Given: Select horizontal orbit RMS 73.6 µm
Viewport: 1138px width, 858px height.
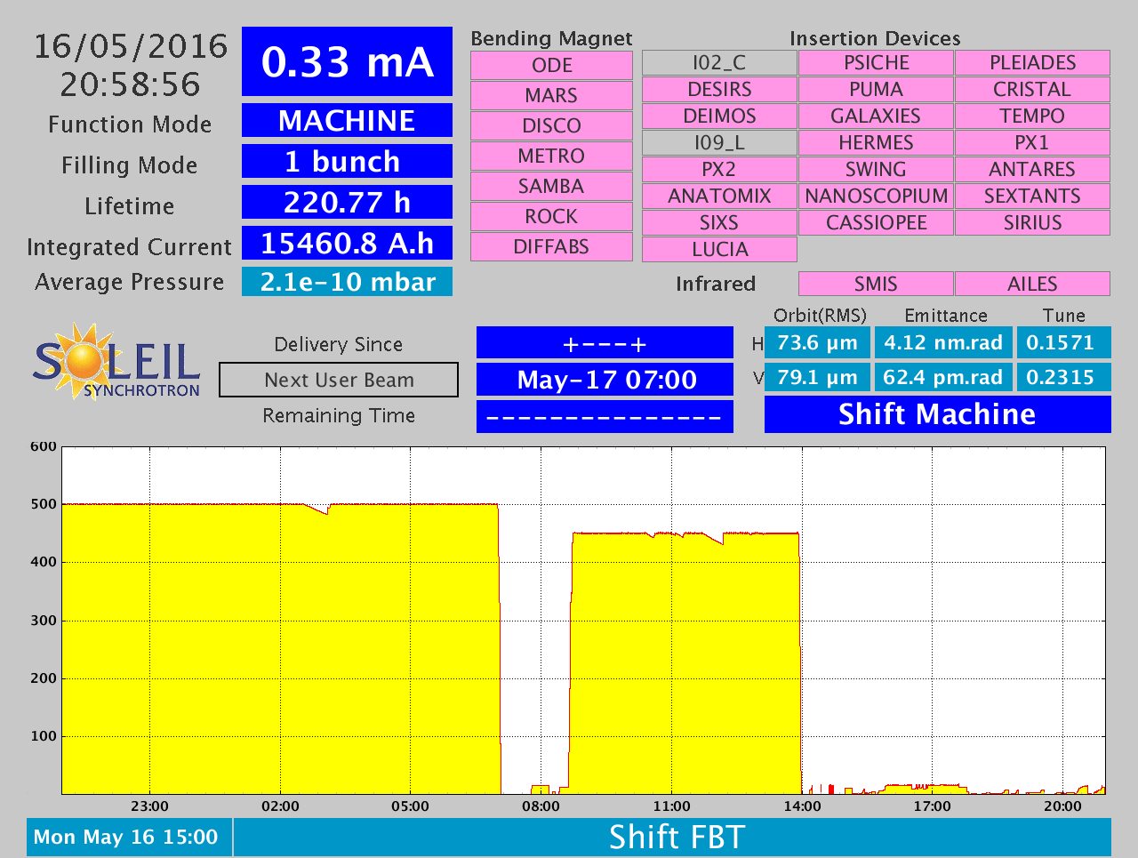Looking at the screenshot, I should click(x=817, y=342).
